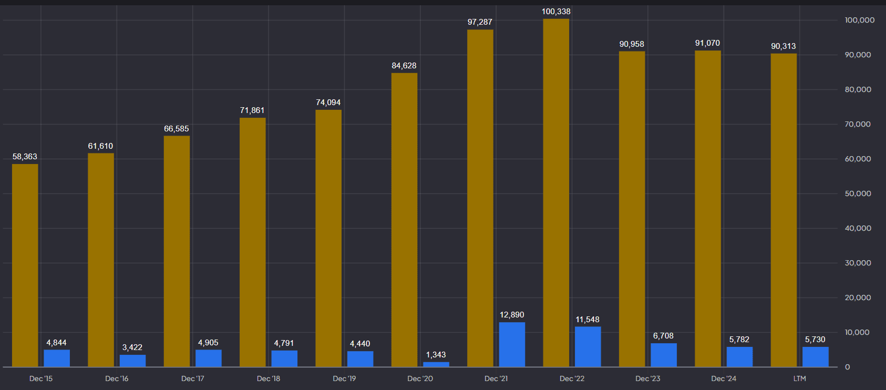The image size is (886, 390).
Task: Select the small blue Dec '20 bar
Action: (436, 364)
